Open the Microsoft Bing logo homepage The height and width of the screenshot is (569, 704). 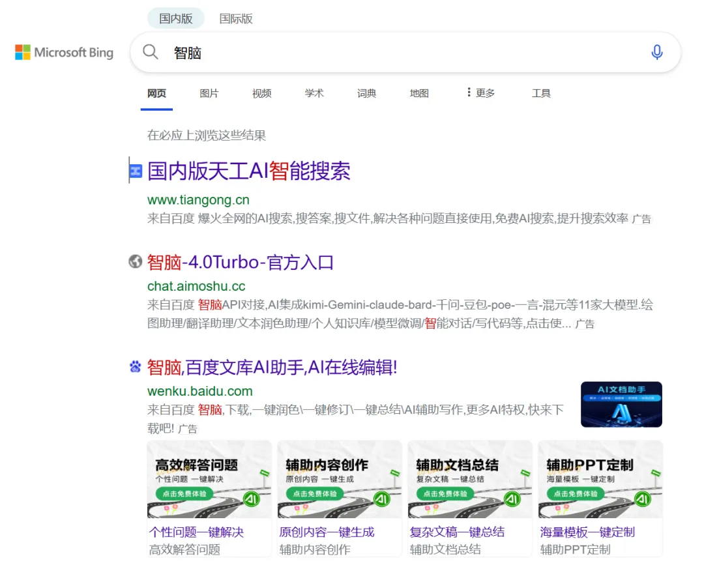click(x=64, y=53)
